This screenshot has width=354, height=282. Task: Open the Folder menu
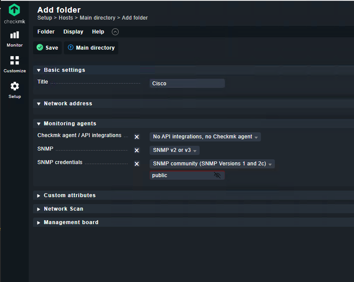coord(46,31)
